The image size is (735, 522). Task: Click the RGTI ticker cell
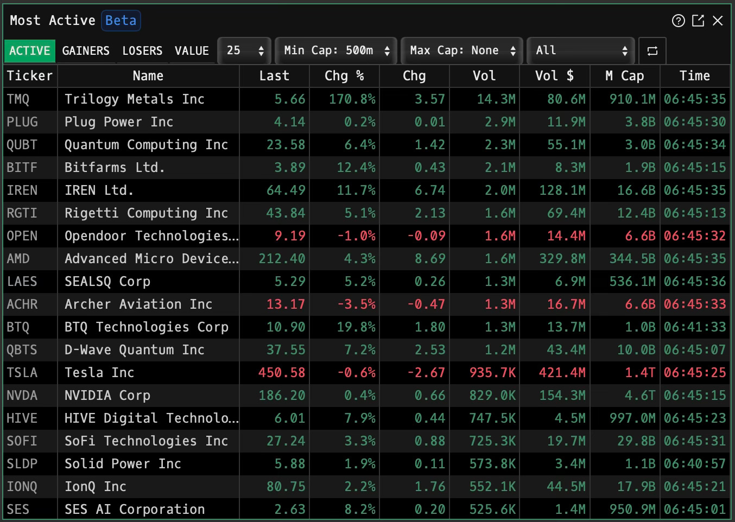click(x=30, y=213)
